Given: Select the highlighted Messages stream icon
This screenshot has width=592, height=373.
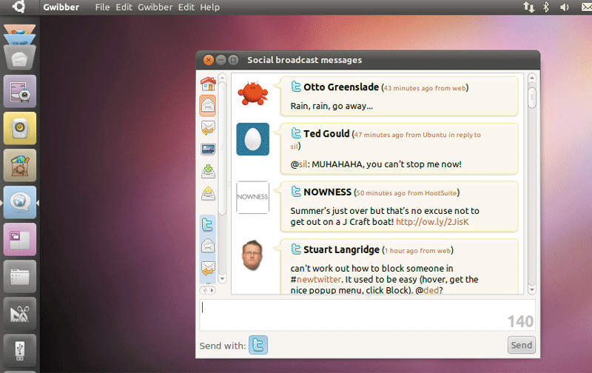Looking at the screenshot, I should pos(208,105).
